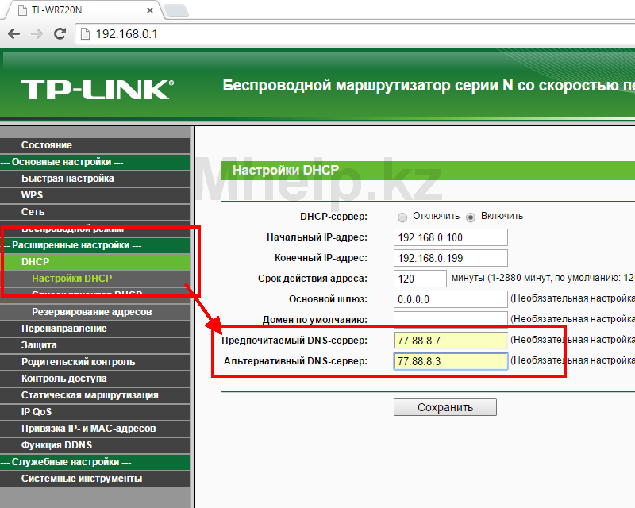Click the Сохранить button
This screenshot has height=508, width=635.
tap(445, 407)
